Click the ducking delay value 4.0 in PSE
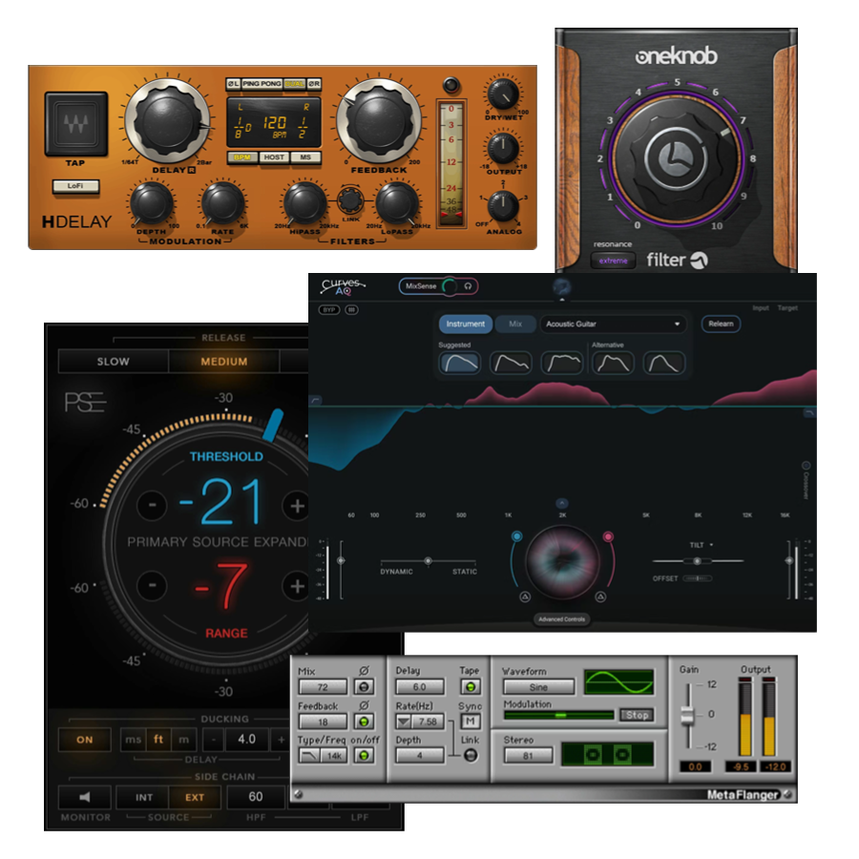Viewport: 859px width, 859px height. [x=246, y=740]
